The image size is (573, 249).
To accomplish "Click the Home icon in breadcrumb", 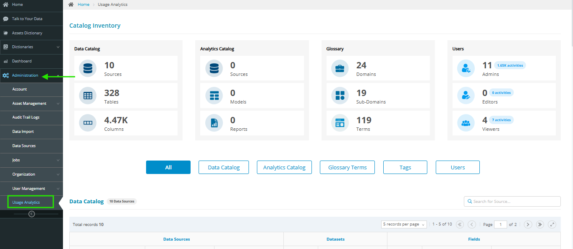I will point(71,5).
